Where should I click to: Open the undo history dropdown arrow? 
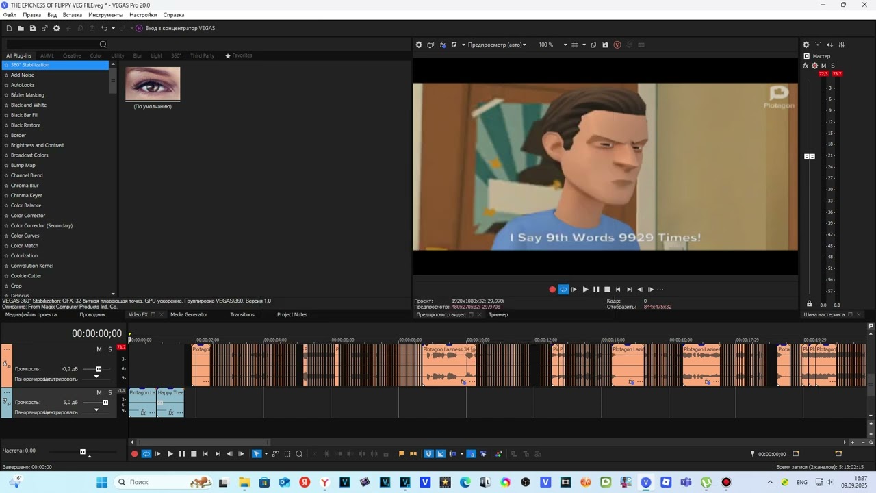[113, 28]
